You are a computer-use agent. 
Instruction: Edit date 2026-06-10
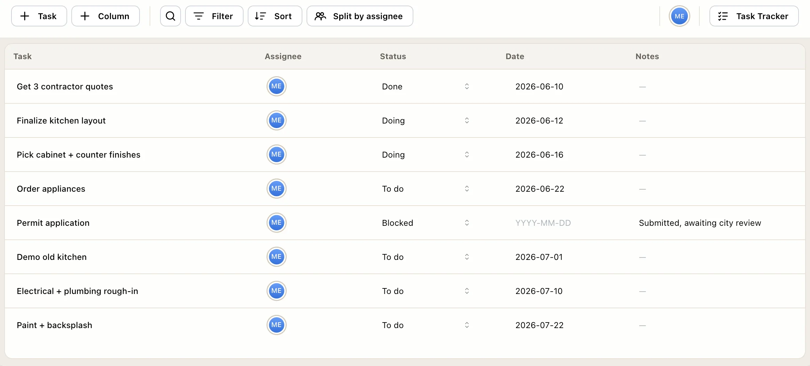539,86
